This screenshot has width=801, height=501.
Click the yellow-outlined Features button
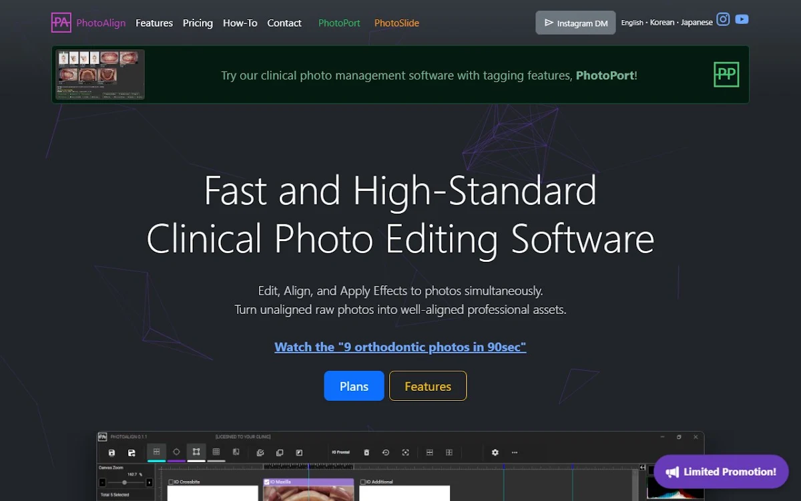point(428,386)
